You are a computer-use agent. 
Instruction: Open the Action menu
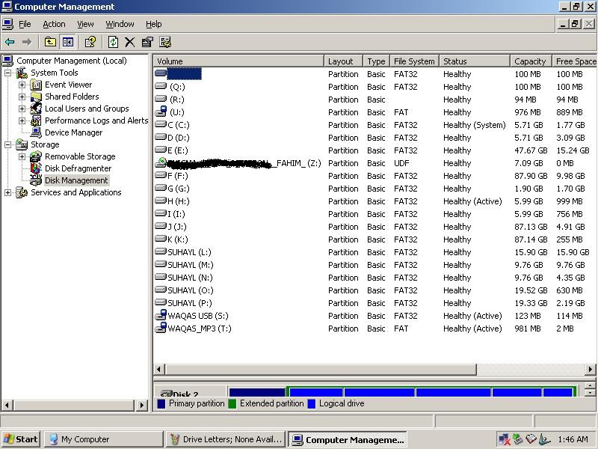[54, 24]
